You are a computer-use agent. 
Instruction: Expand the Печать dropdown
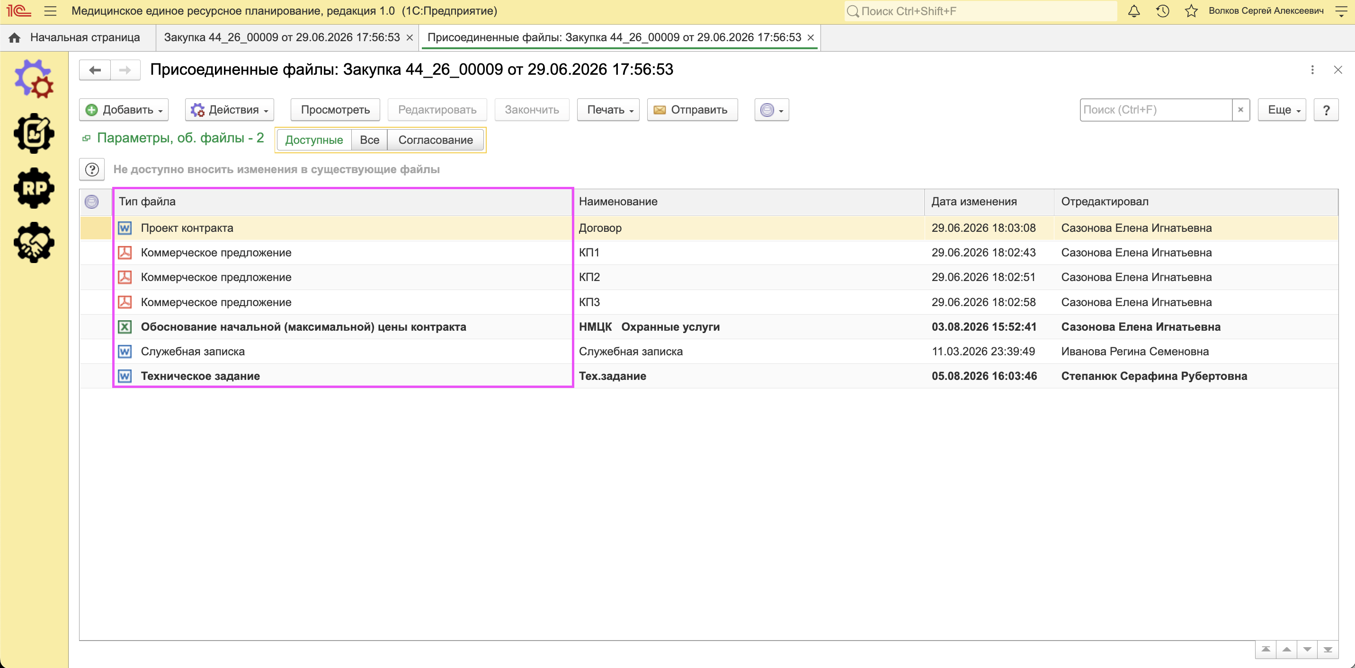click(x=608, y=110)
